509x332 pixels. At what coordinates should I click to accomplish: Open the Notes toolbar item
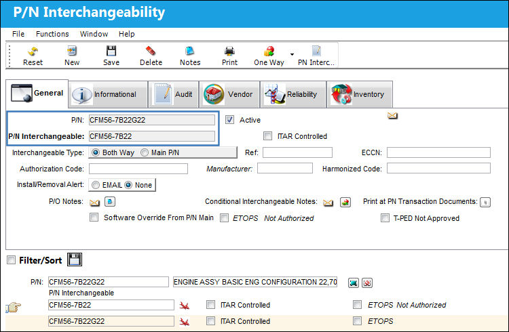coord(190,56)
